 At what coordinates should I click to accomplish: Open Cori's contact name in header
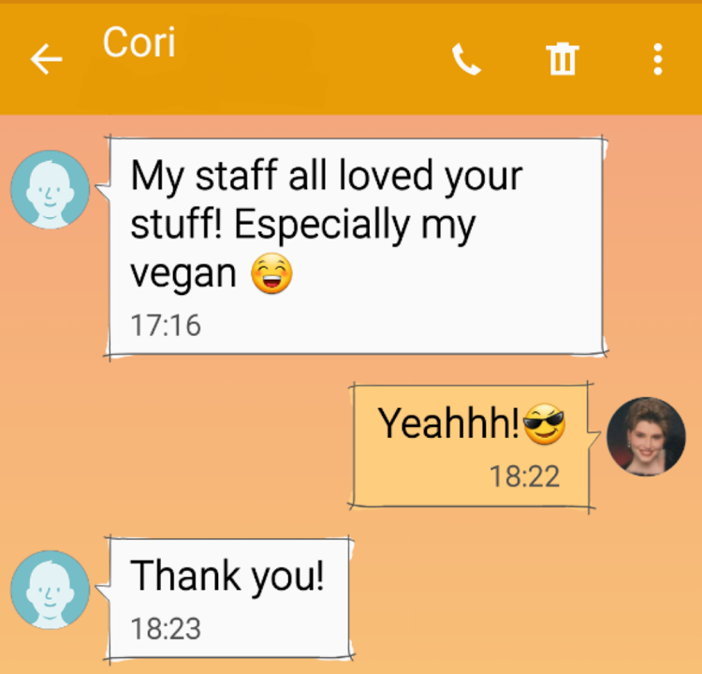click(x=139, y=42)
